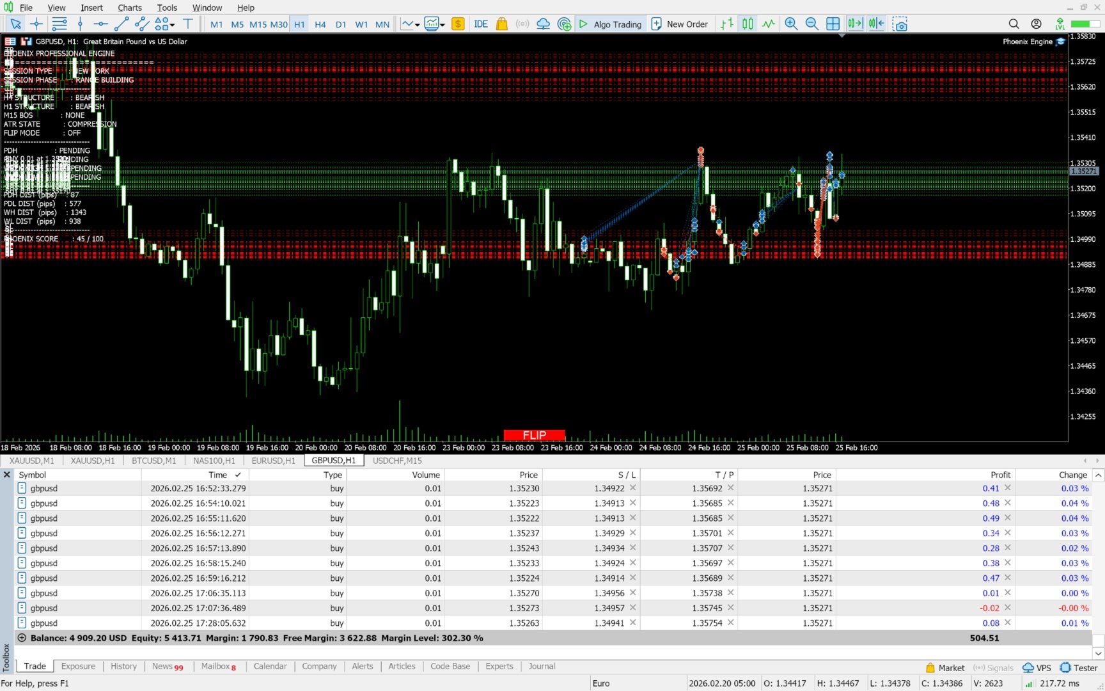Remove stop loss 1.34913 on 16:54:10 position
This screenshot has width=1105, height=691.
[633, 503]
